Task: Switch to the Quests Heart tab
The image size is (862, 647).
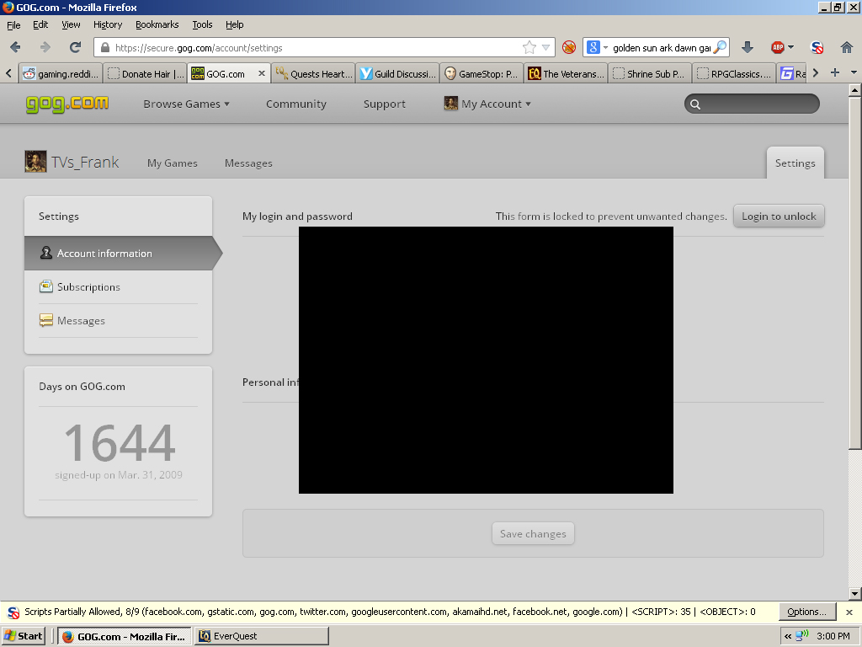Action: (x=313, y=74)
